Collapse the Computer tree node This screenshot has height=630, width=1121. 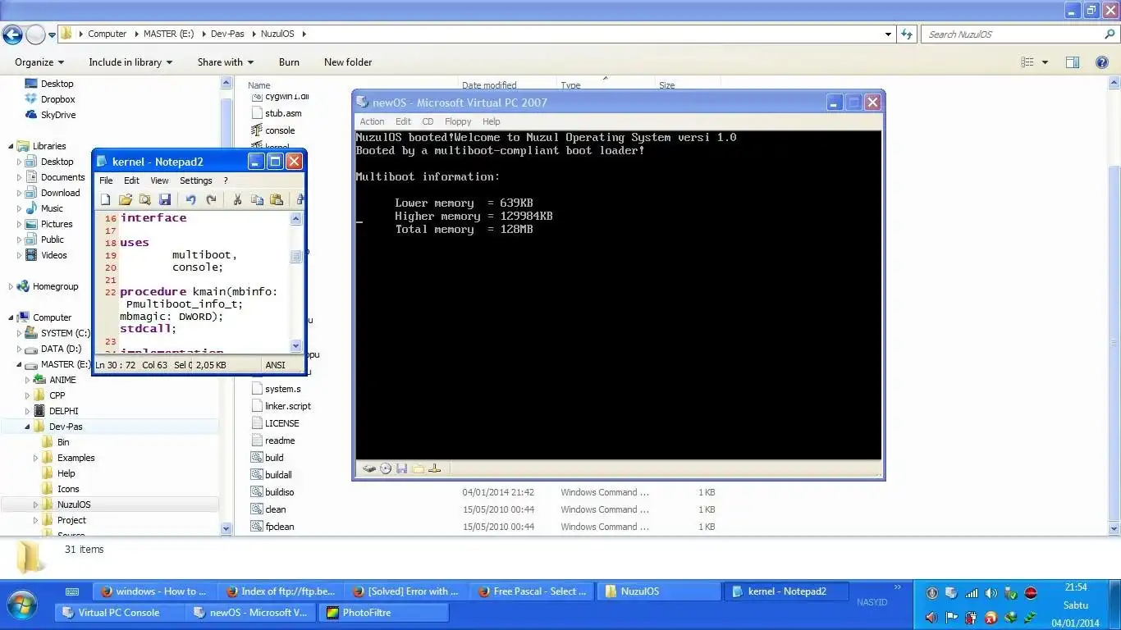[11, 317]
